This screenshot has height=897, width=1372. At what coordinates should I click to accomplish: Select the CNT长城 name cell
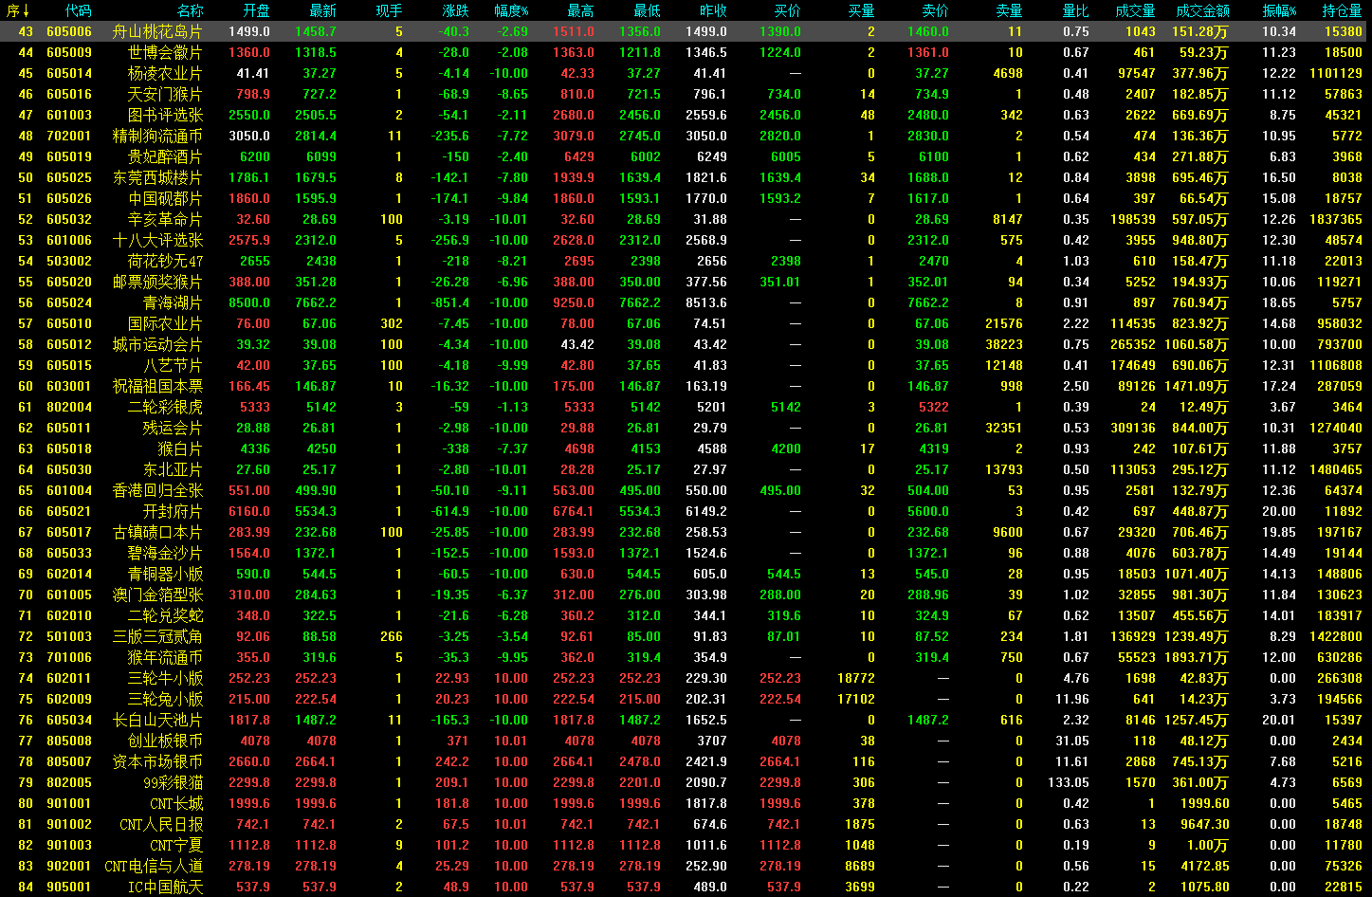tap(176, 803)
